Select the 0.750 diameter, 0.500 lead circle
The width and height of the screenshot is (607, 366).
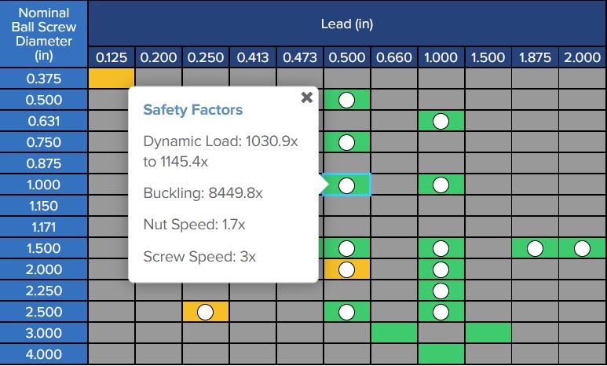click(x=346, y=142)
